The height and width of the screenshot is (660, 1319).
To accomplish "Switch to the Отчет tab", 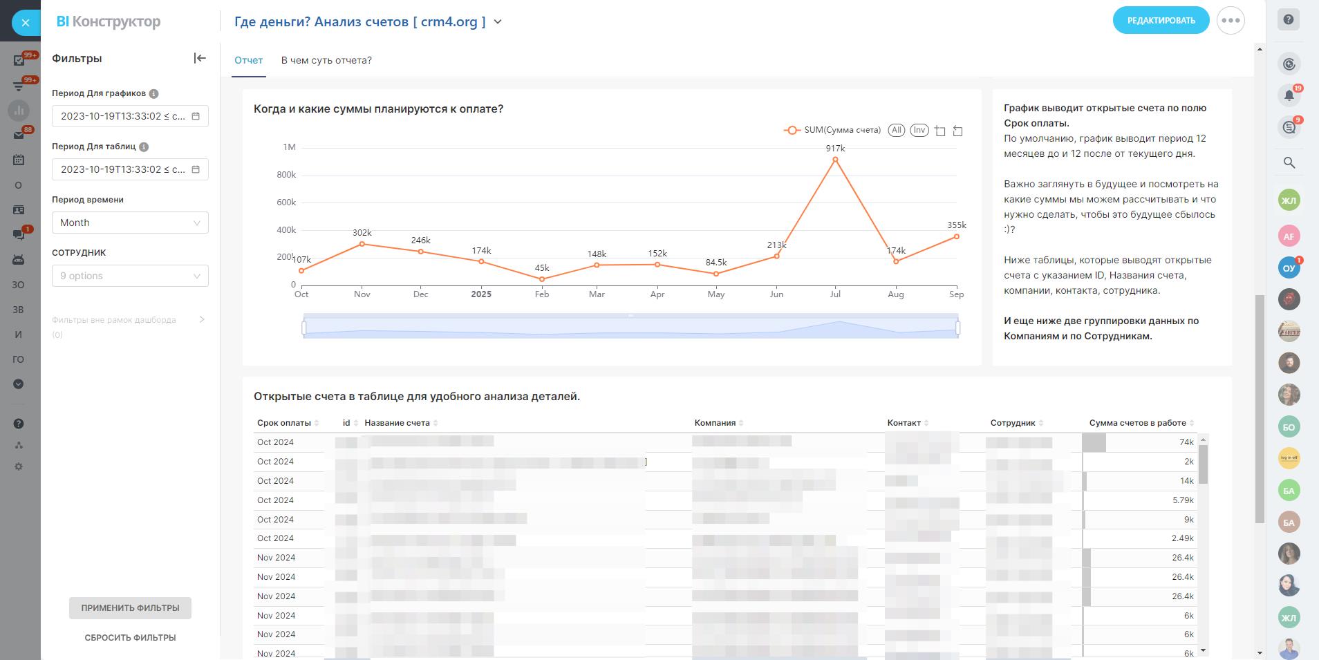I will point(248,60).
